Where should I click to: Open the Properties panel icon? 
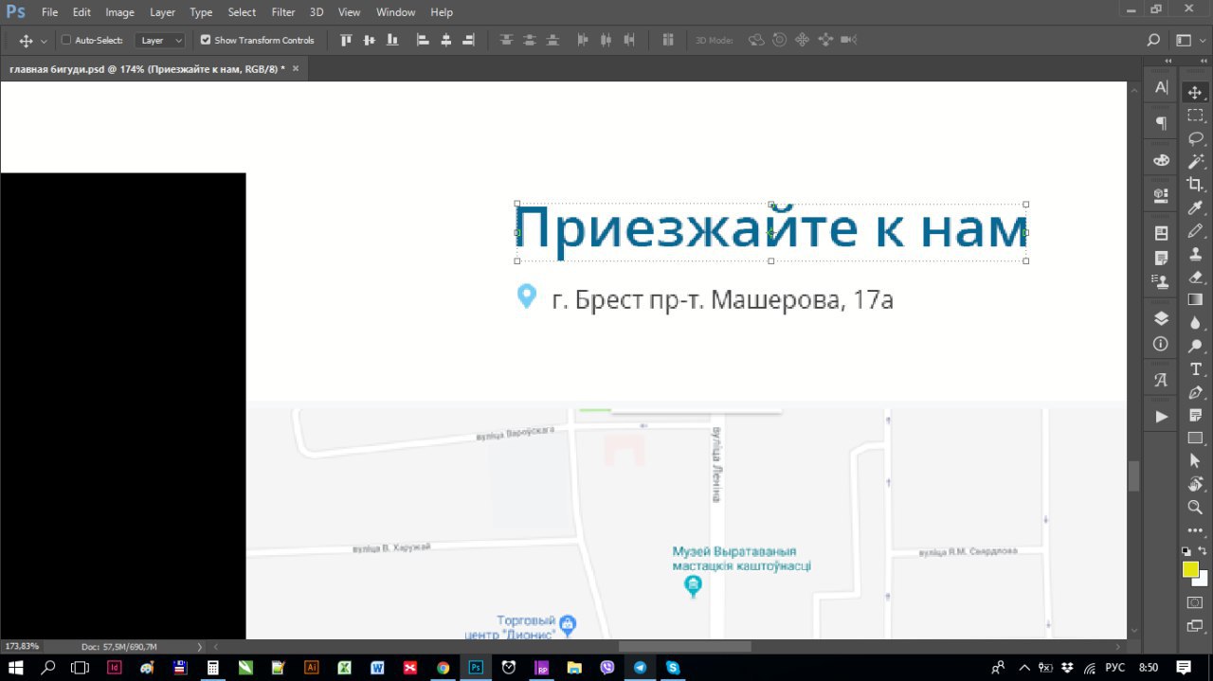1161,232
